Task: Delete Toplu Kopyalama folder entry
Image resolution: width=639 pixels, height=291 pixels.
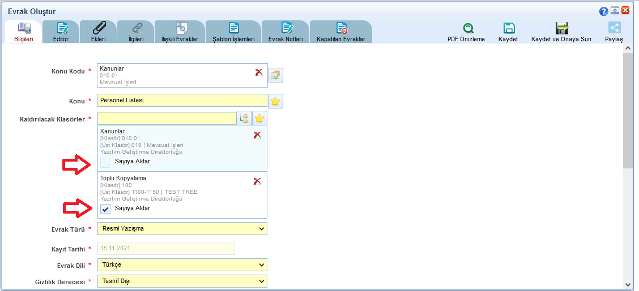Action: (257, 181)
